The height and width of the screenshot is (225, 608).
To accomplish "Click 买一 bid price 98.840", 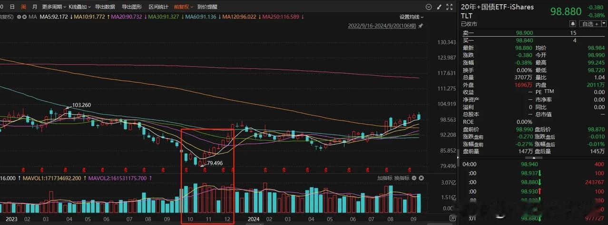I will point(524,40).
